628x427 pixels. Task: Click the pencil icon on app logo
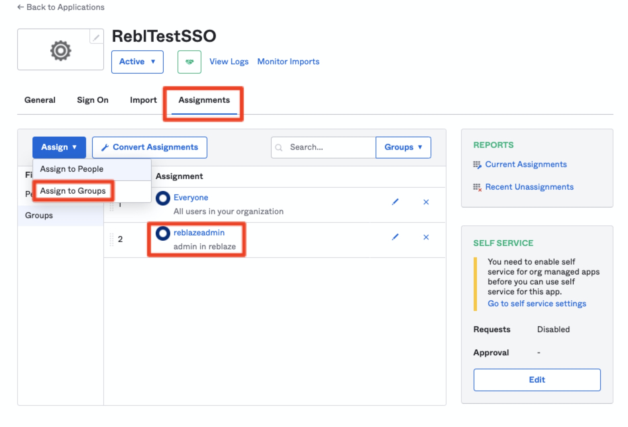[x=96, y=37]
